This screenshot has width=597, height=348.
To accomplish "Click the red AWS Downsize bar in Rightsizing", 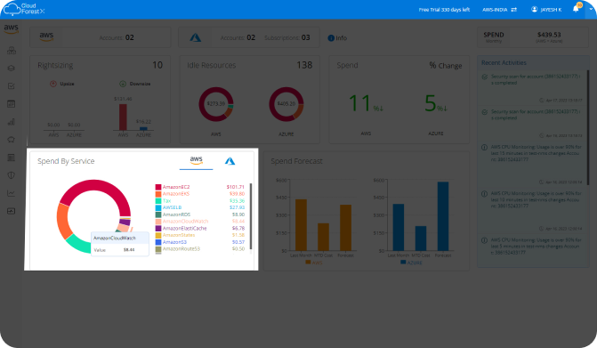I will [123, 117].
